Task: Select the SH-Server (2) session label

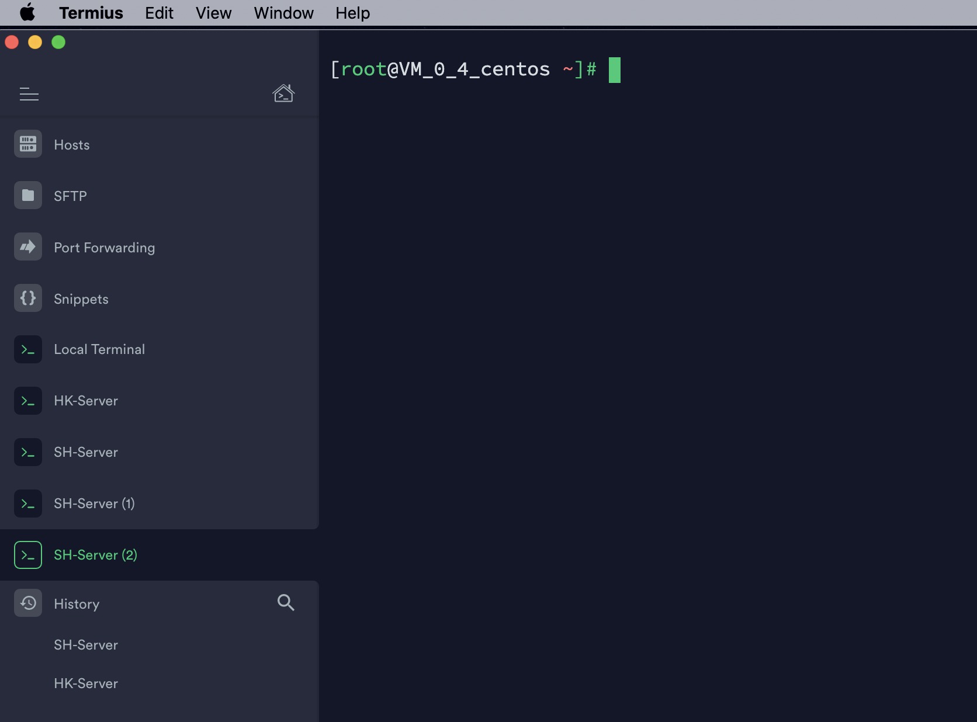Action: (96, 555)
